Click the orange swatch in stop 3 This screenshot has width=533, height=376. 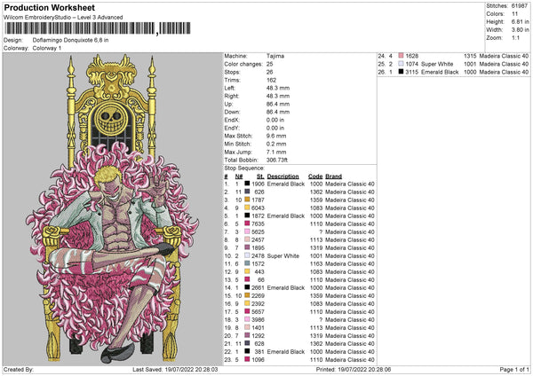247,200
